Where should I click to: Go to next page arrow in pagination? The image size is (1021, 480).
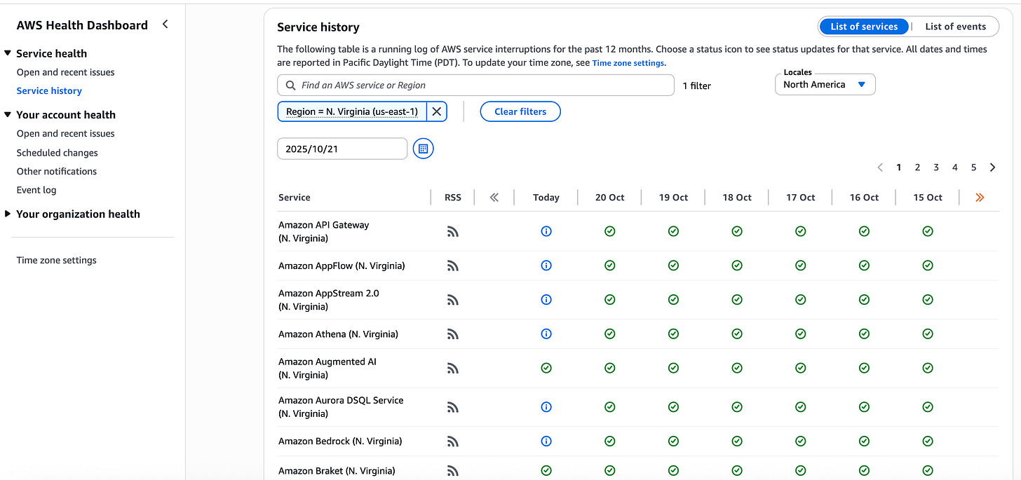click(x=993, y=167)
